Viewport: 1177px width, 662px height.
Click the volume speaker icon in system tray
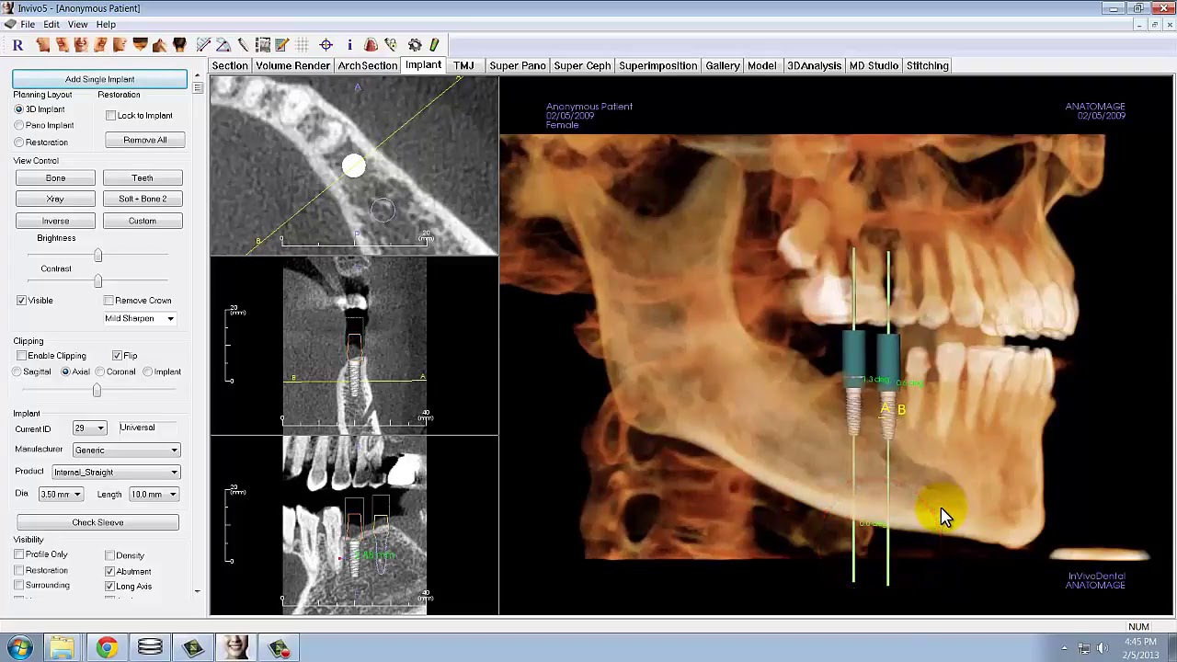pos(1103,648)
